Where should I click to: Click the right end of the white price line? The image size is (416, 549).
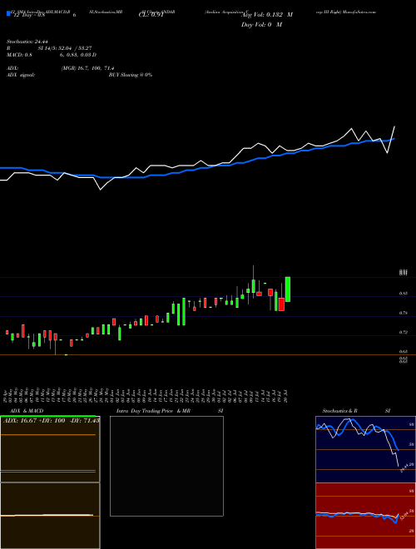pos(394,126)
